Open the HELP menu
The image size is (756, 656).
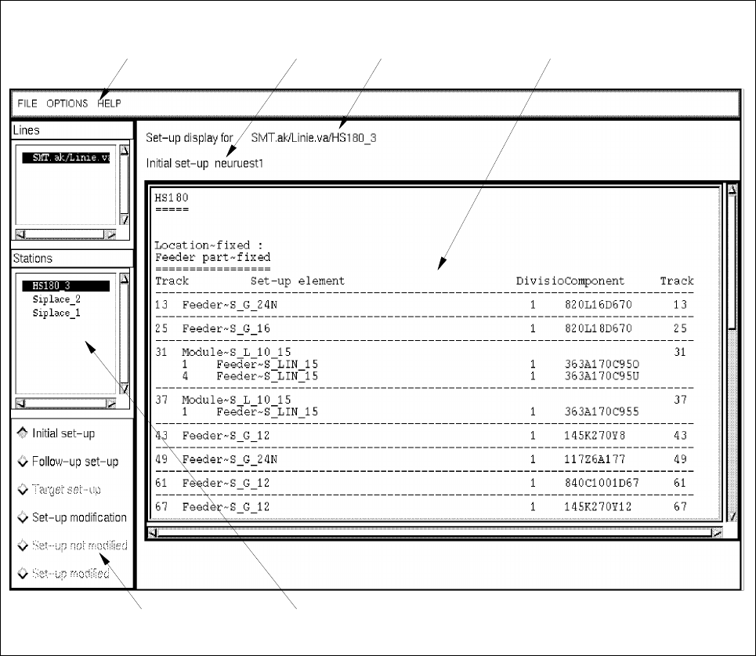[x=109, y=103]
